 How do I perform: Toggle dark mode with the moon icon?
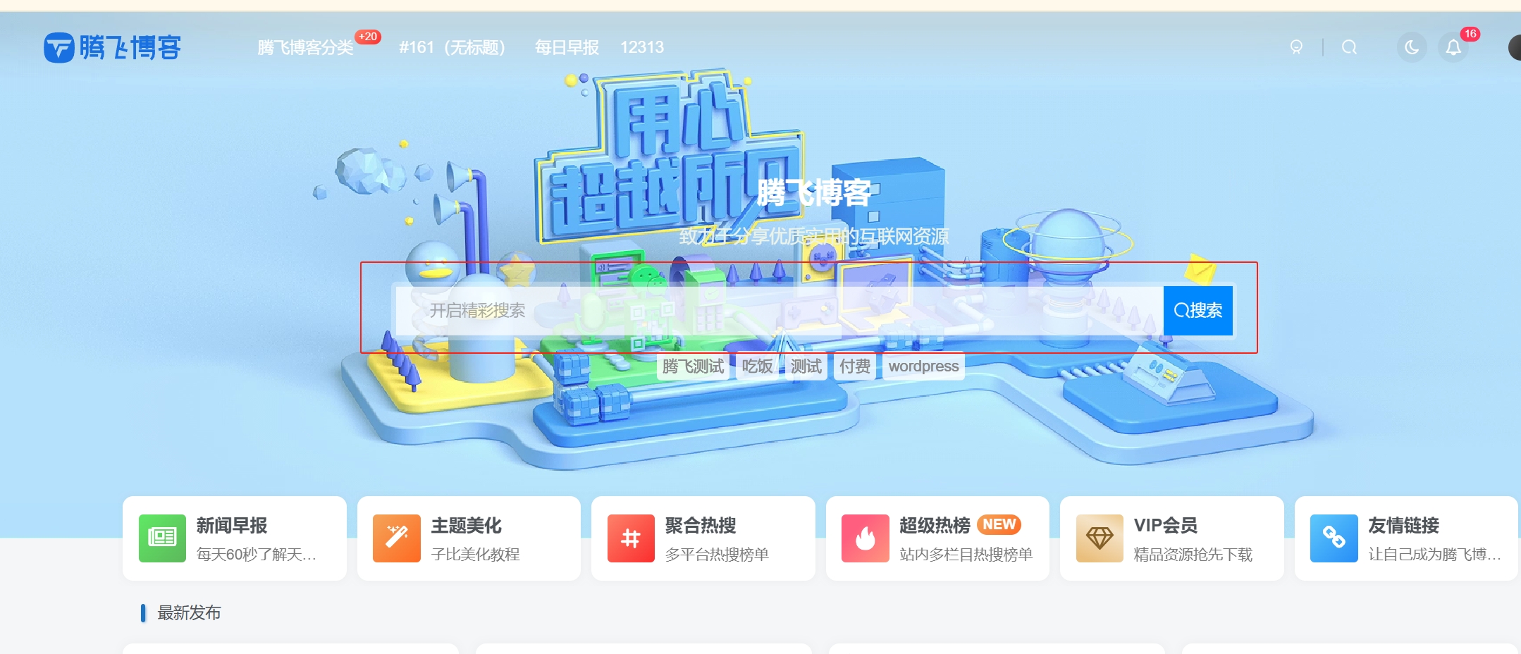coord(1412,47)
